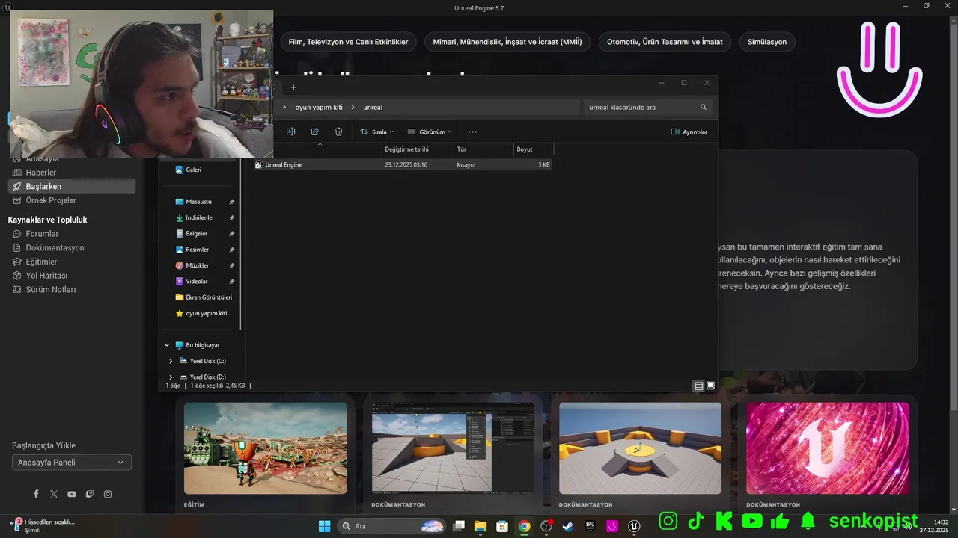958x538 pixels.
Task: Click the Share icon in Explorer toolbar
Action: [x=315, y=132]
